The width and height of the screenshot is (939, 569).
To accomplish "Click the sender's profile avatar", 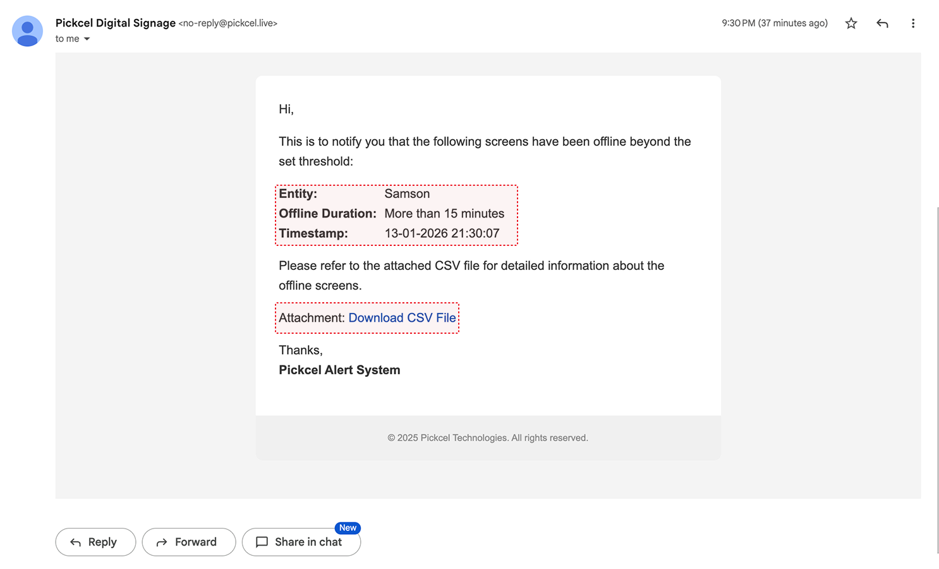I will tap(27, 31).
